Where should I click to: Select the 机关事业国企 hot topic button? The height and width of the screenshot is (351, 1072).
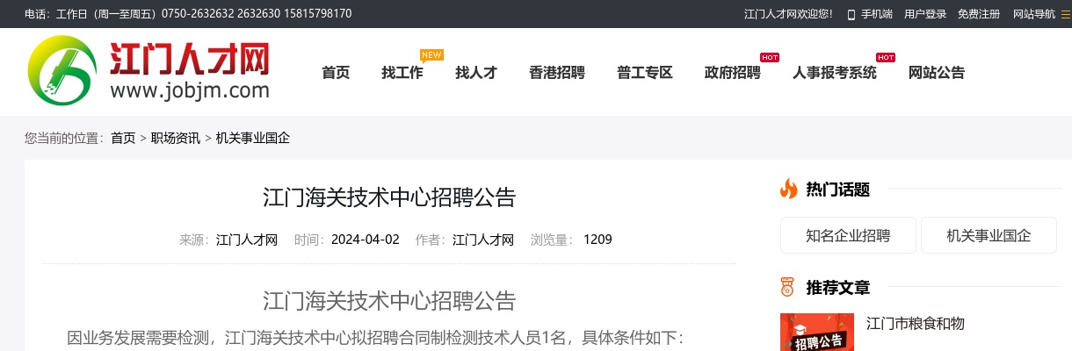coord(989,235)
